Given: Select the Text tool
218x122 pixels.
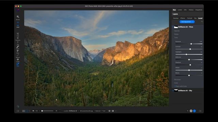Looking at the screenshot, I should (18, 42).
